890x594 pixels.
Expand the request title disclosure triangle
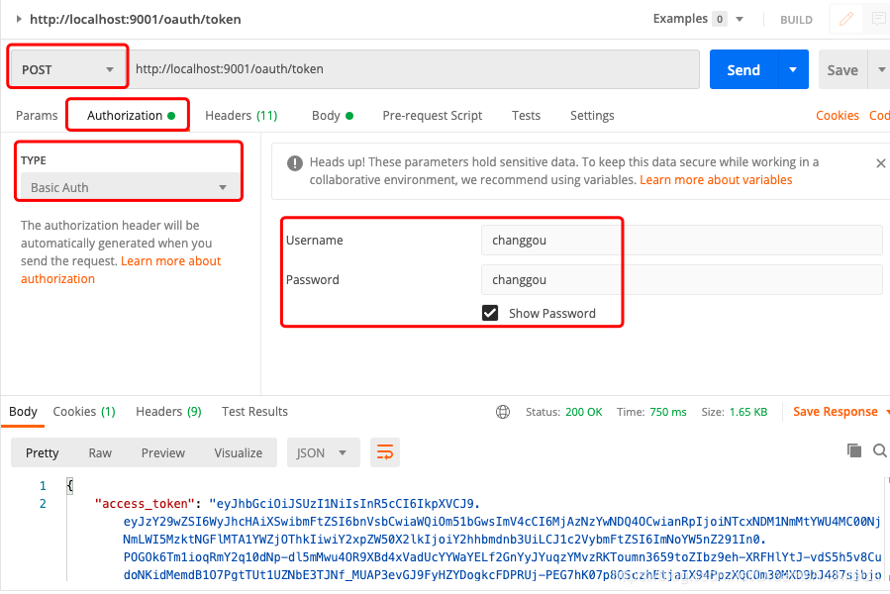coord(19,20)
